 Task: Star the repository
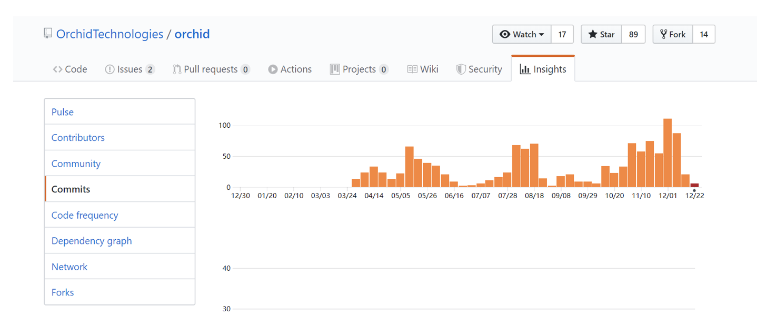click(601, 34)
